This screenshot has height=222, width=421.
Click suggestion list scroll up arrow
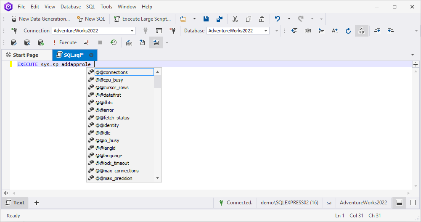[158, 71]
